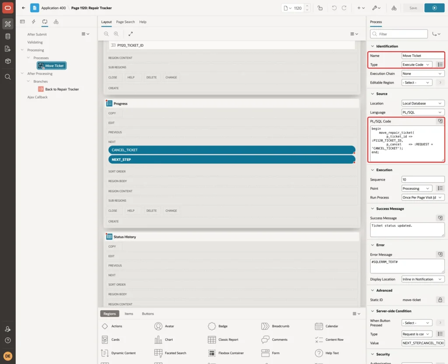
Task: Open editor for Success Message
Action: (440, 218)
